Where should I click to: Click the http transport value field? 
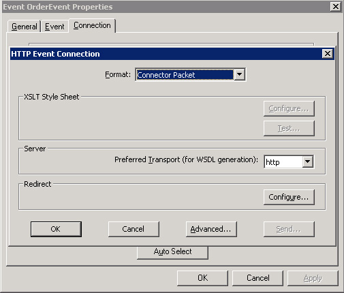click(x=283, y=161)
